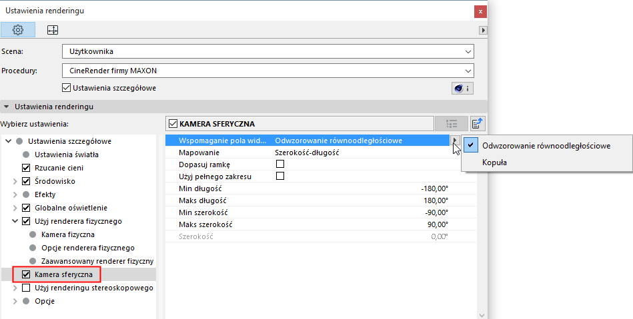Screen dimensions: 633x319
Task: Click the import settings icon with blue arrow
Action: tap(478, 124)
